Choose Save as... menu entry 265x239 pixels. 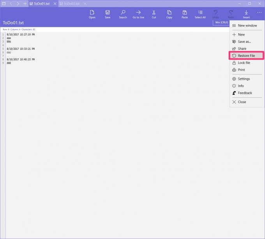point(247,42)
